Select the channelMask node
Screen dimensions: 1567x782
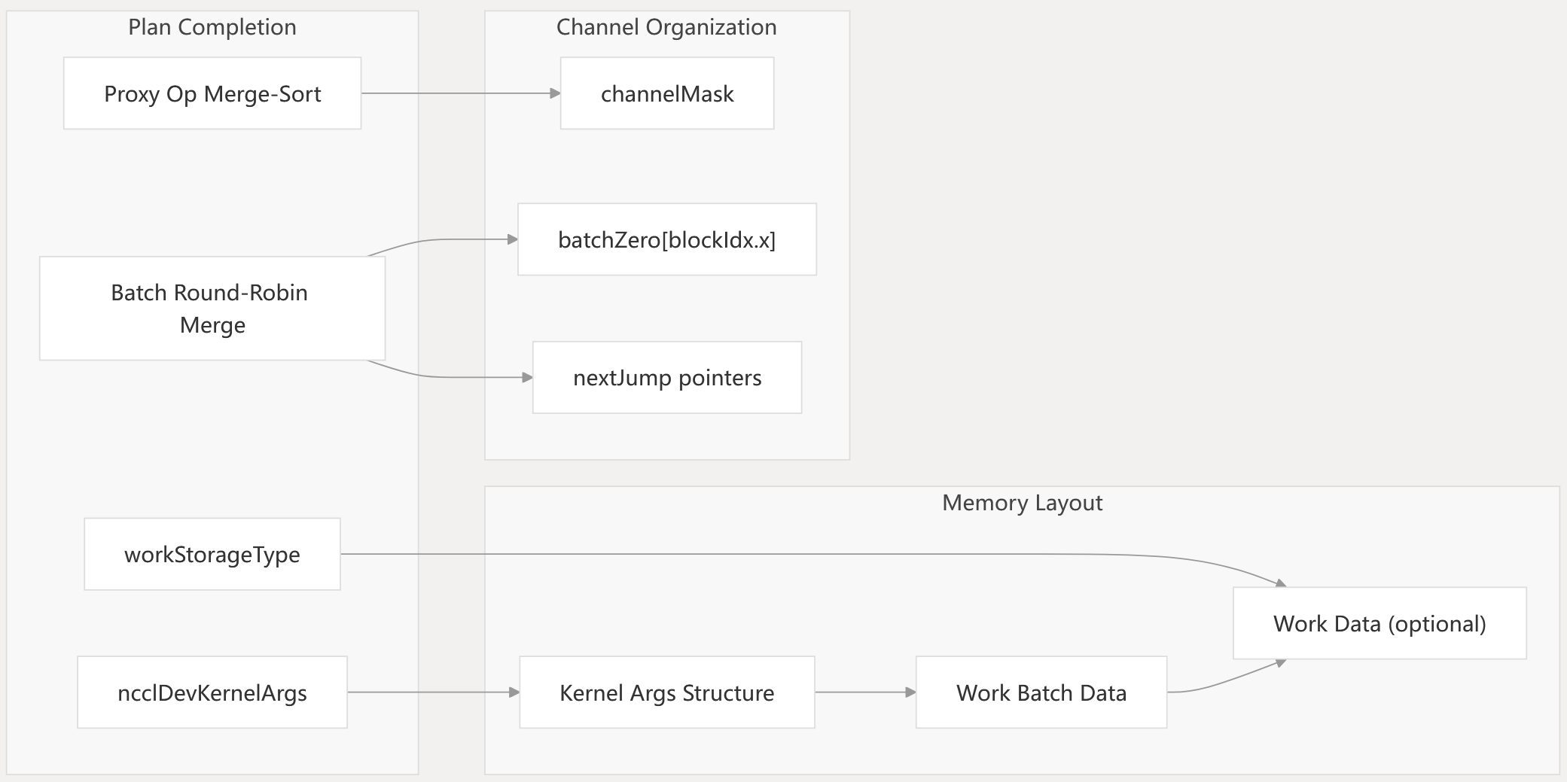coord(666,93)
